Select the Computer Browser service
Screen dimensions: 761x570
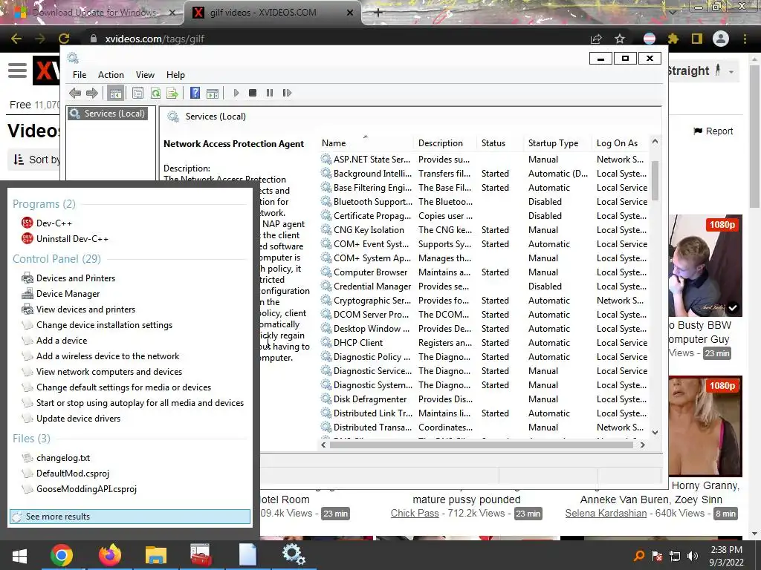(484, 272)
